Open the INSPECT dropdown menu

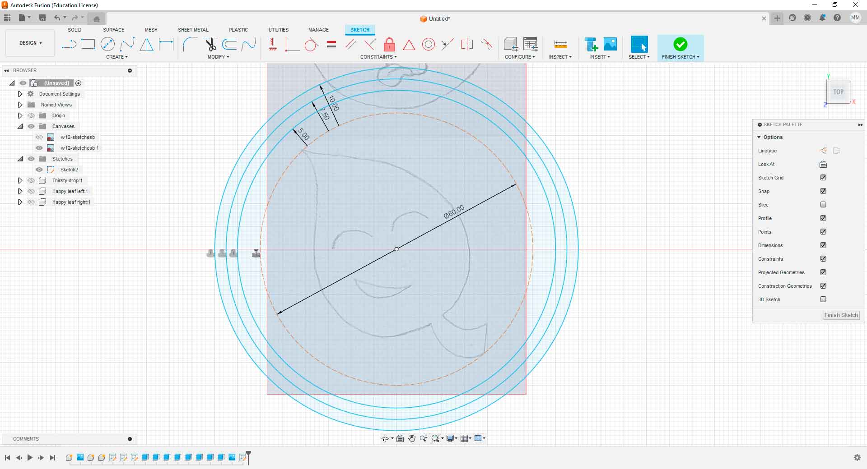(560, 57)
